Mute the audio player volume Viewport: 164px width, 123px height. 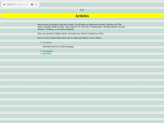tap(32, 5)
